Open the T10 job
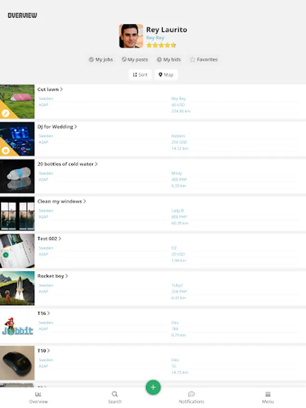Image resolution: width=306 pixels, height=408 pixels. tap(44, 350)
